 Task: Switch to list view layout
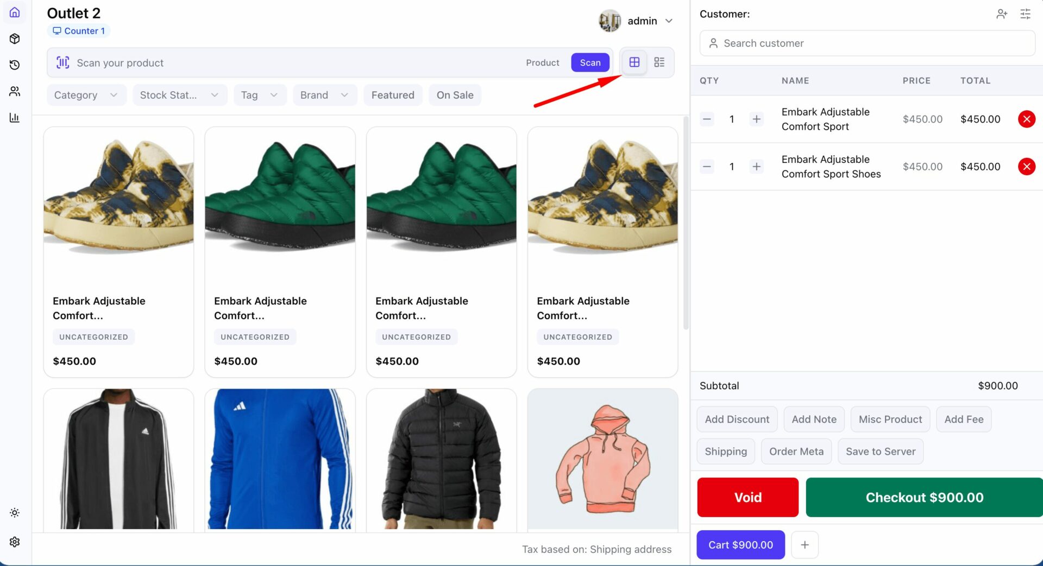tap(659, 62)
